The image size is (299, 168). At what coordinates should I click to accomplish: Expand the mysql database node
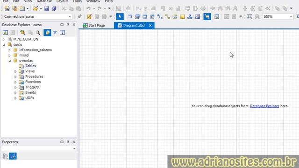click(x=9, y=56)
